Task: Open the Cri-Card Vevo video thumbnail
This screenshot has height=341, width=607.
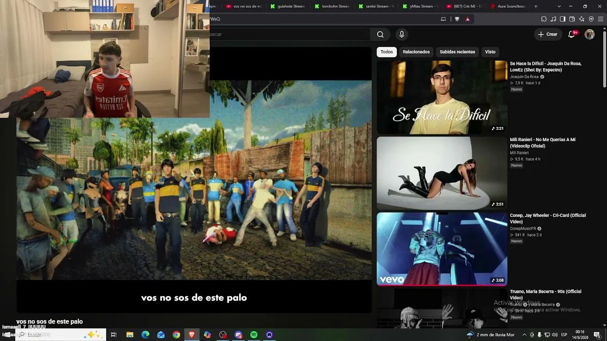Action: click(x=442, y=249)
